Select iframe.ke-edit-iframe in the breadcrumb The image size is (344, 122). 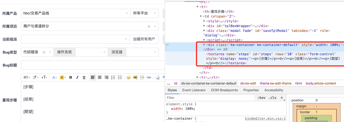point(276,83)
